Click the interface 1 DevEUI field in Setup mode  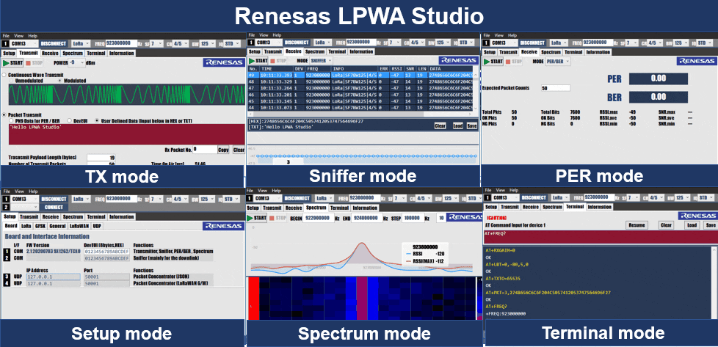coord(106,252)
